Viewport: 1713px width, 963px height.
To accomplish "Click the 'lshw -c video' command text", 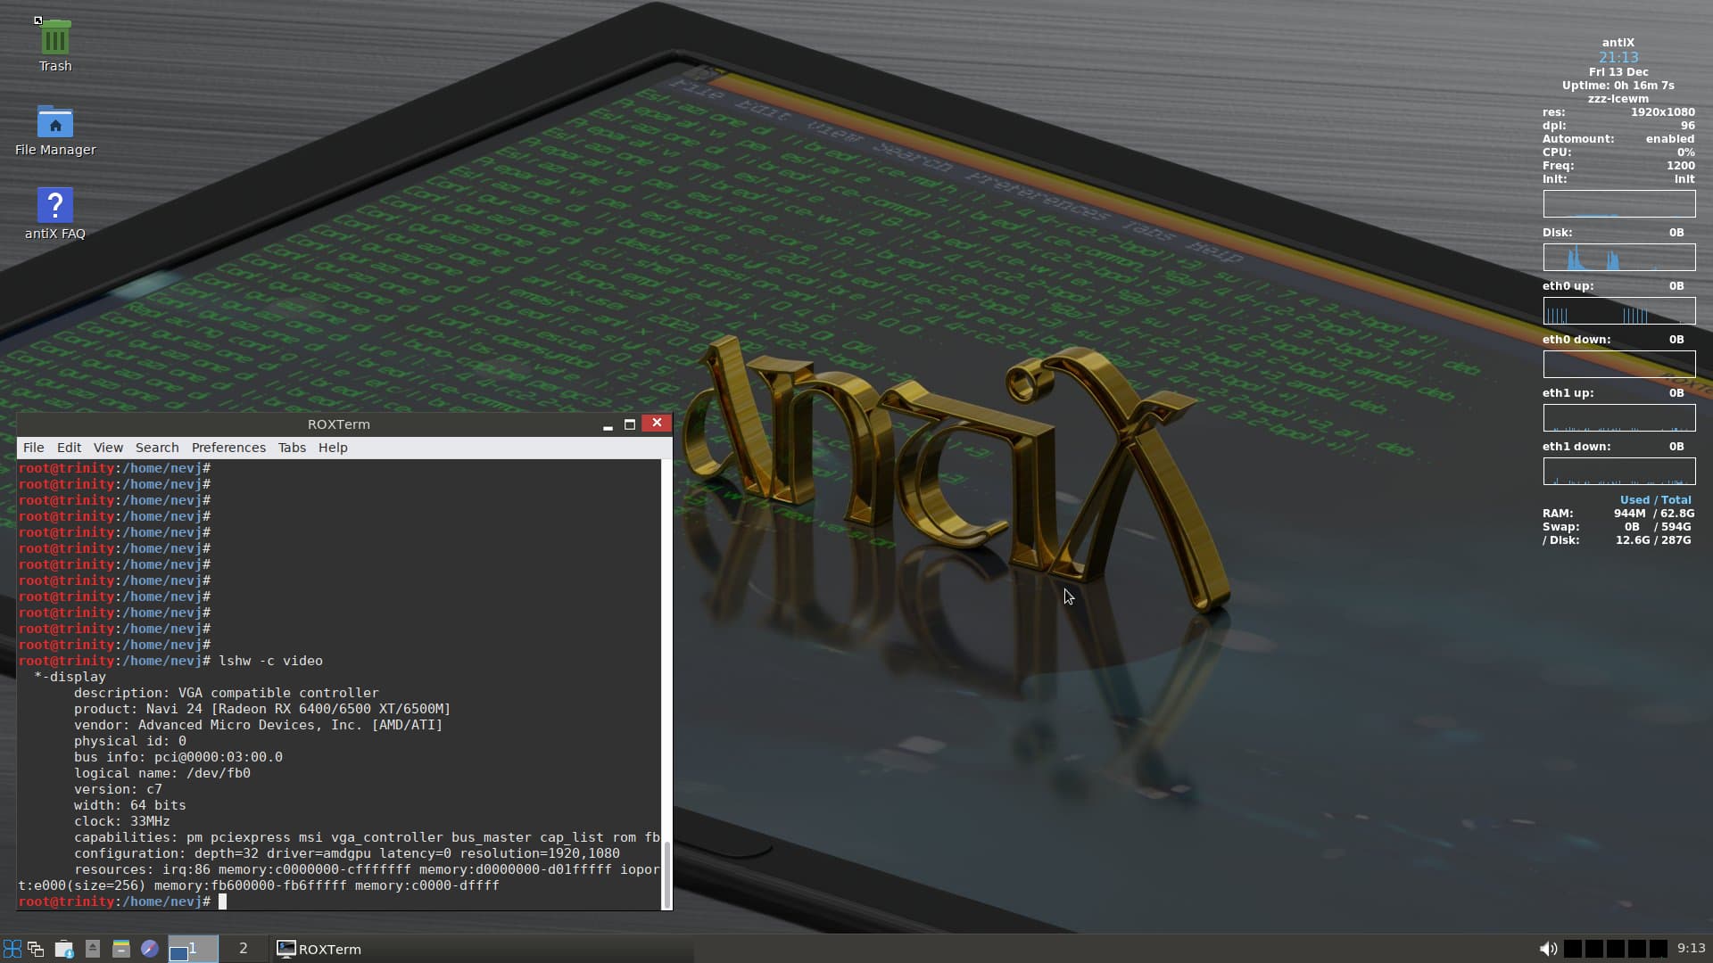I will (x=270, y=661).
